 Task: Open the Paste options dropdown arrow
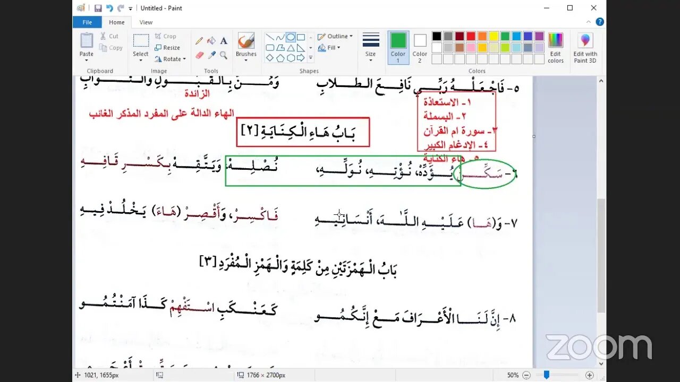[x=87, y=60]
